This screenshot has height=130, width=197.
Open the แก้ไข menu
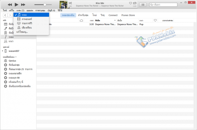(11, 10)
